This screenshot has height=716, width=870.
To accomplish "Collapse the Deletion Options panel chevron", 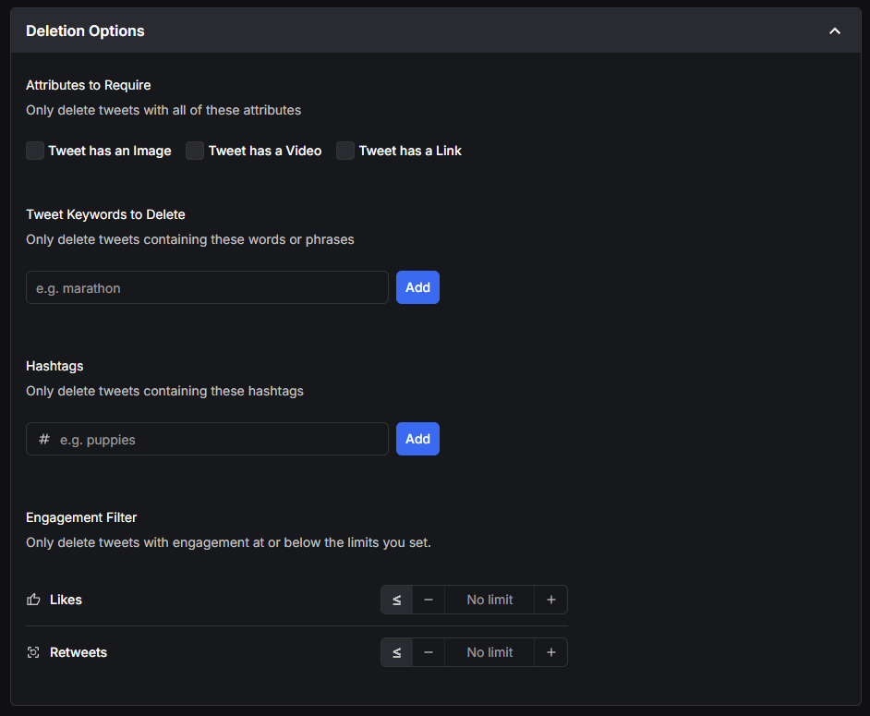I will (x=835, y=31).
